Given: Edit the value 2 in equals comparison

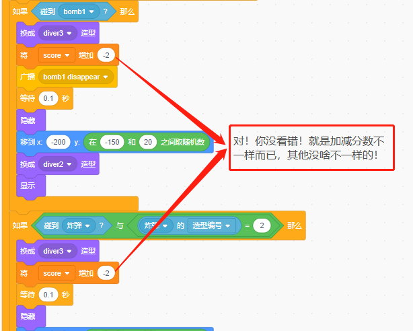Looking at the screenshot, I should (262, 225).
